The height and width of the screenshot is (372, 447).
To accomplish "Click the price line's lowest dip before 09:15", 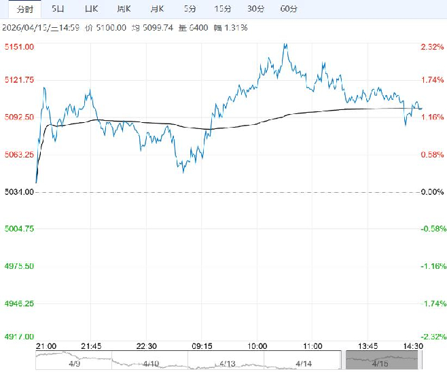I will coord(183,171).
